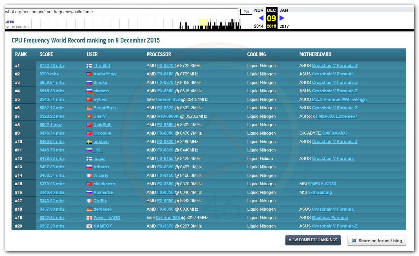Open the FX-9590 processor link

pos(165,201)
